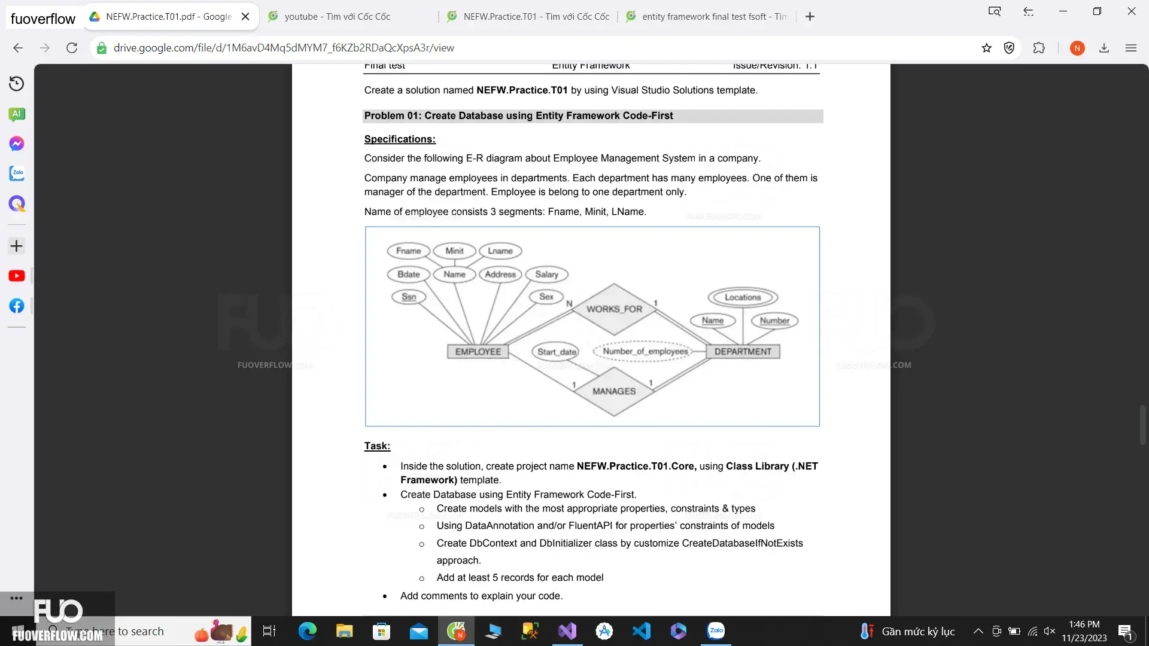
Task: Open Windows Task View
Action: [269, 631]
